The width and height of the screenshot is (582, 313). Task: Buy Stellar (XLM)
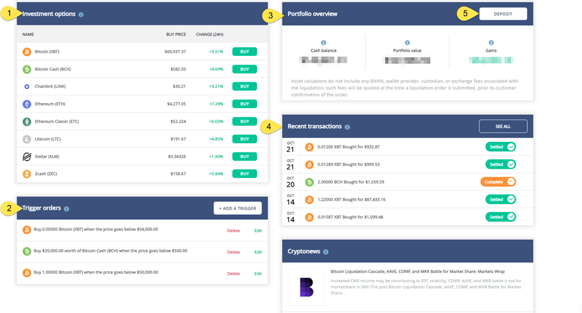click(244, 156)
